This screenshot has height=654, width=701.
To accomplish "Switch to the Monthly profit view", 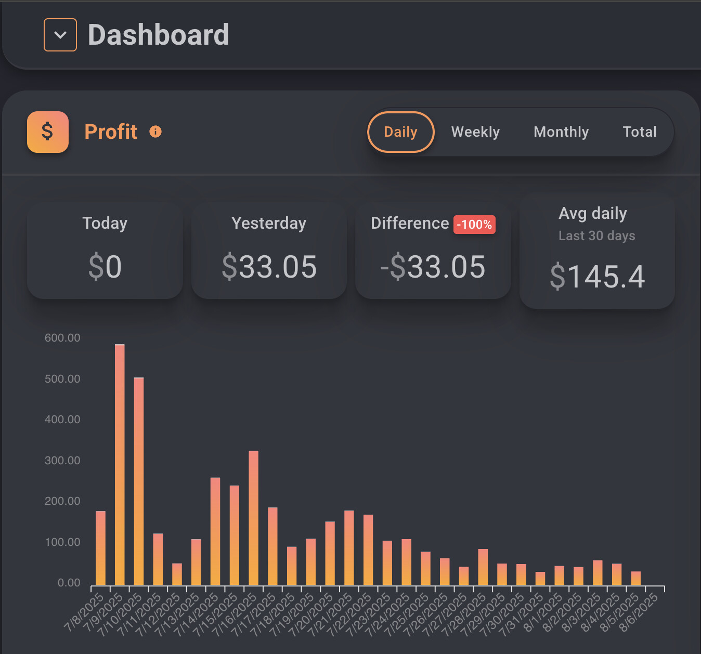I will 561,132.
